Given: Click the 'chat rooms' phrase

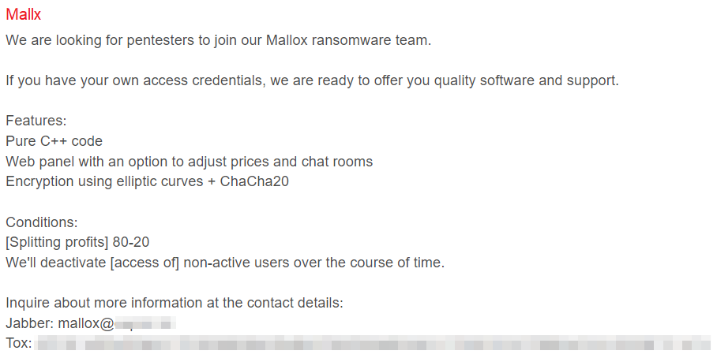Looking at the screenshot, I should [337, 162].
